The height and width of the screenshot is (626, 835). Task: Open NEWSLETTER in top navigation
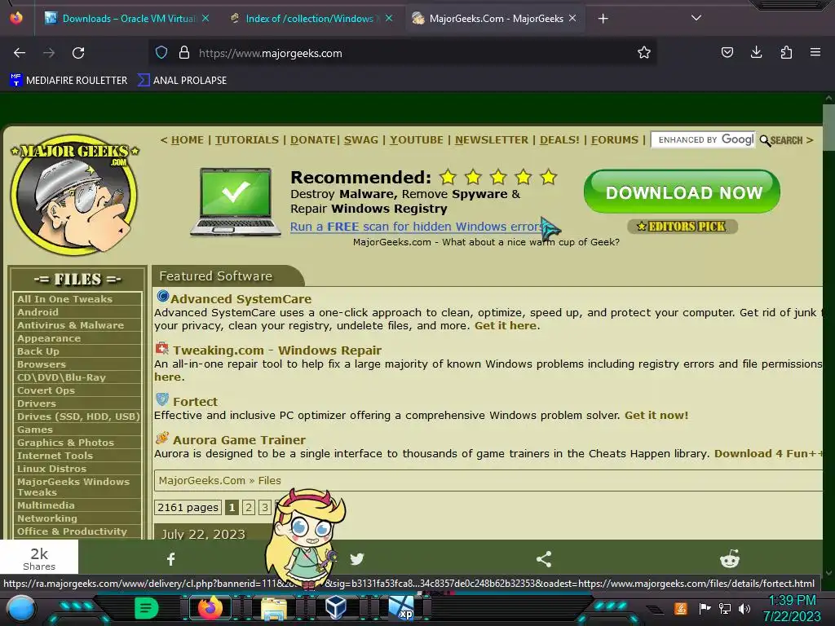491,140
